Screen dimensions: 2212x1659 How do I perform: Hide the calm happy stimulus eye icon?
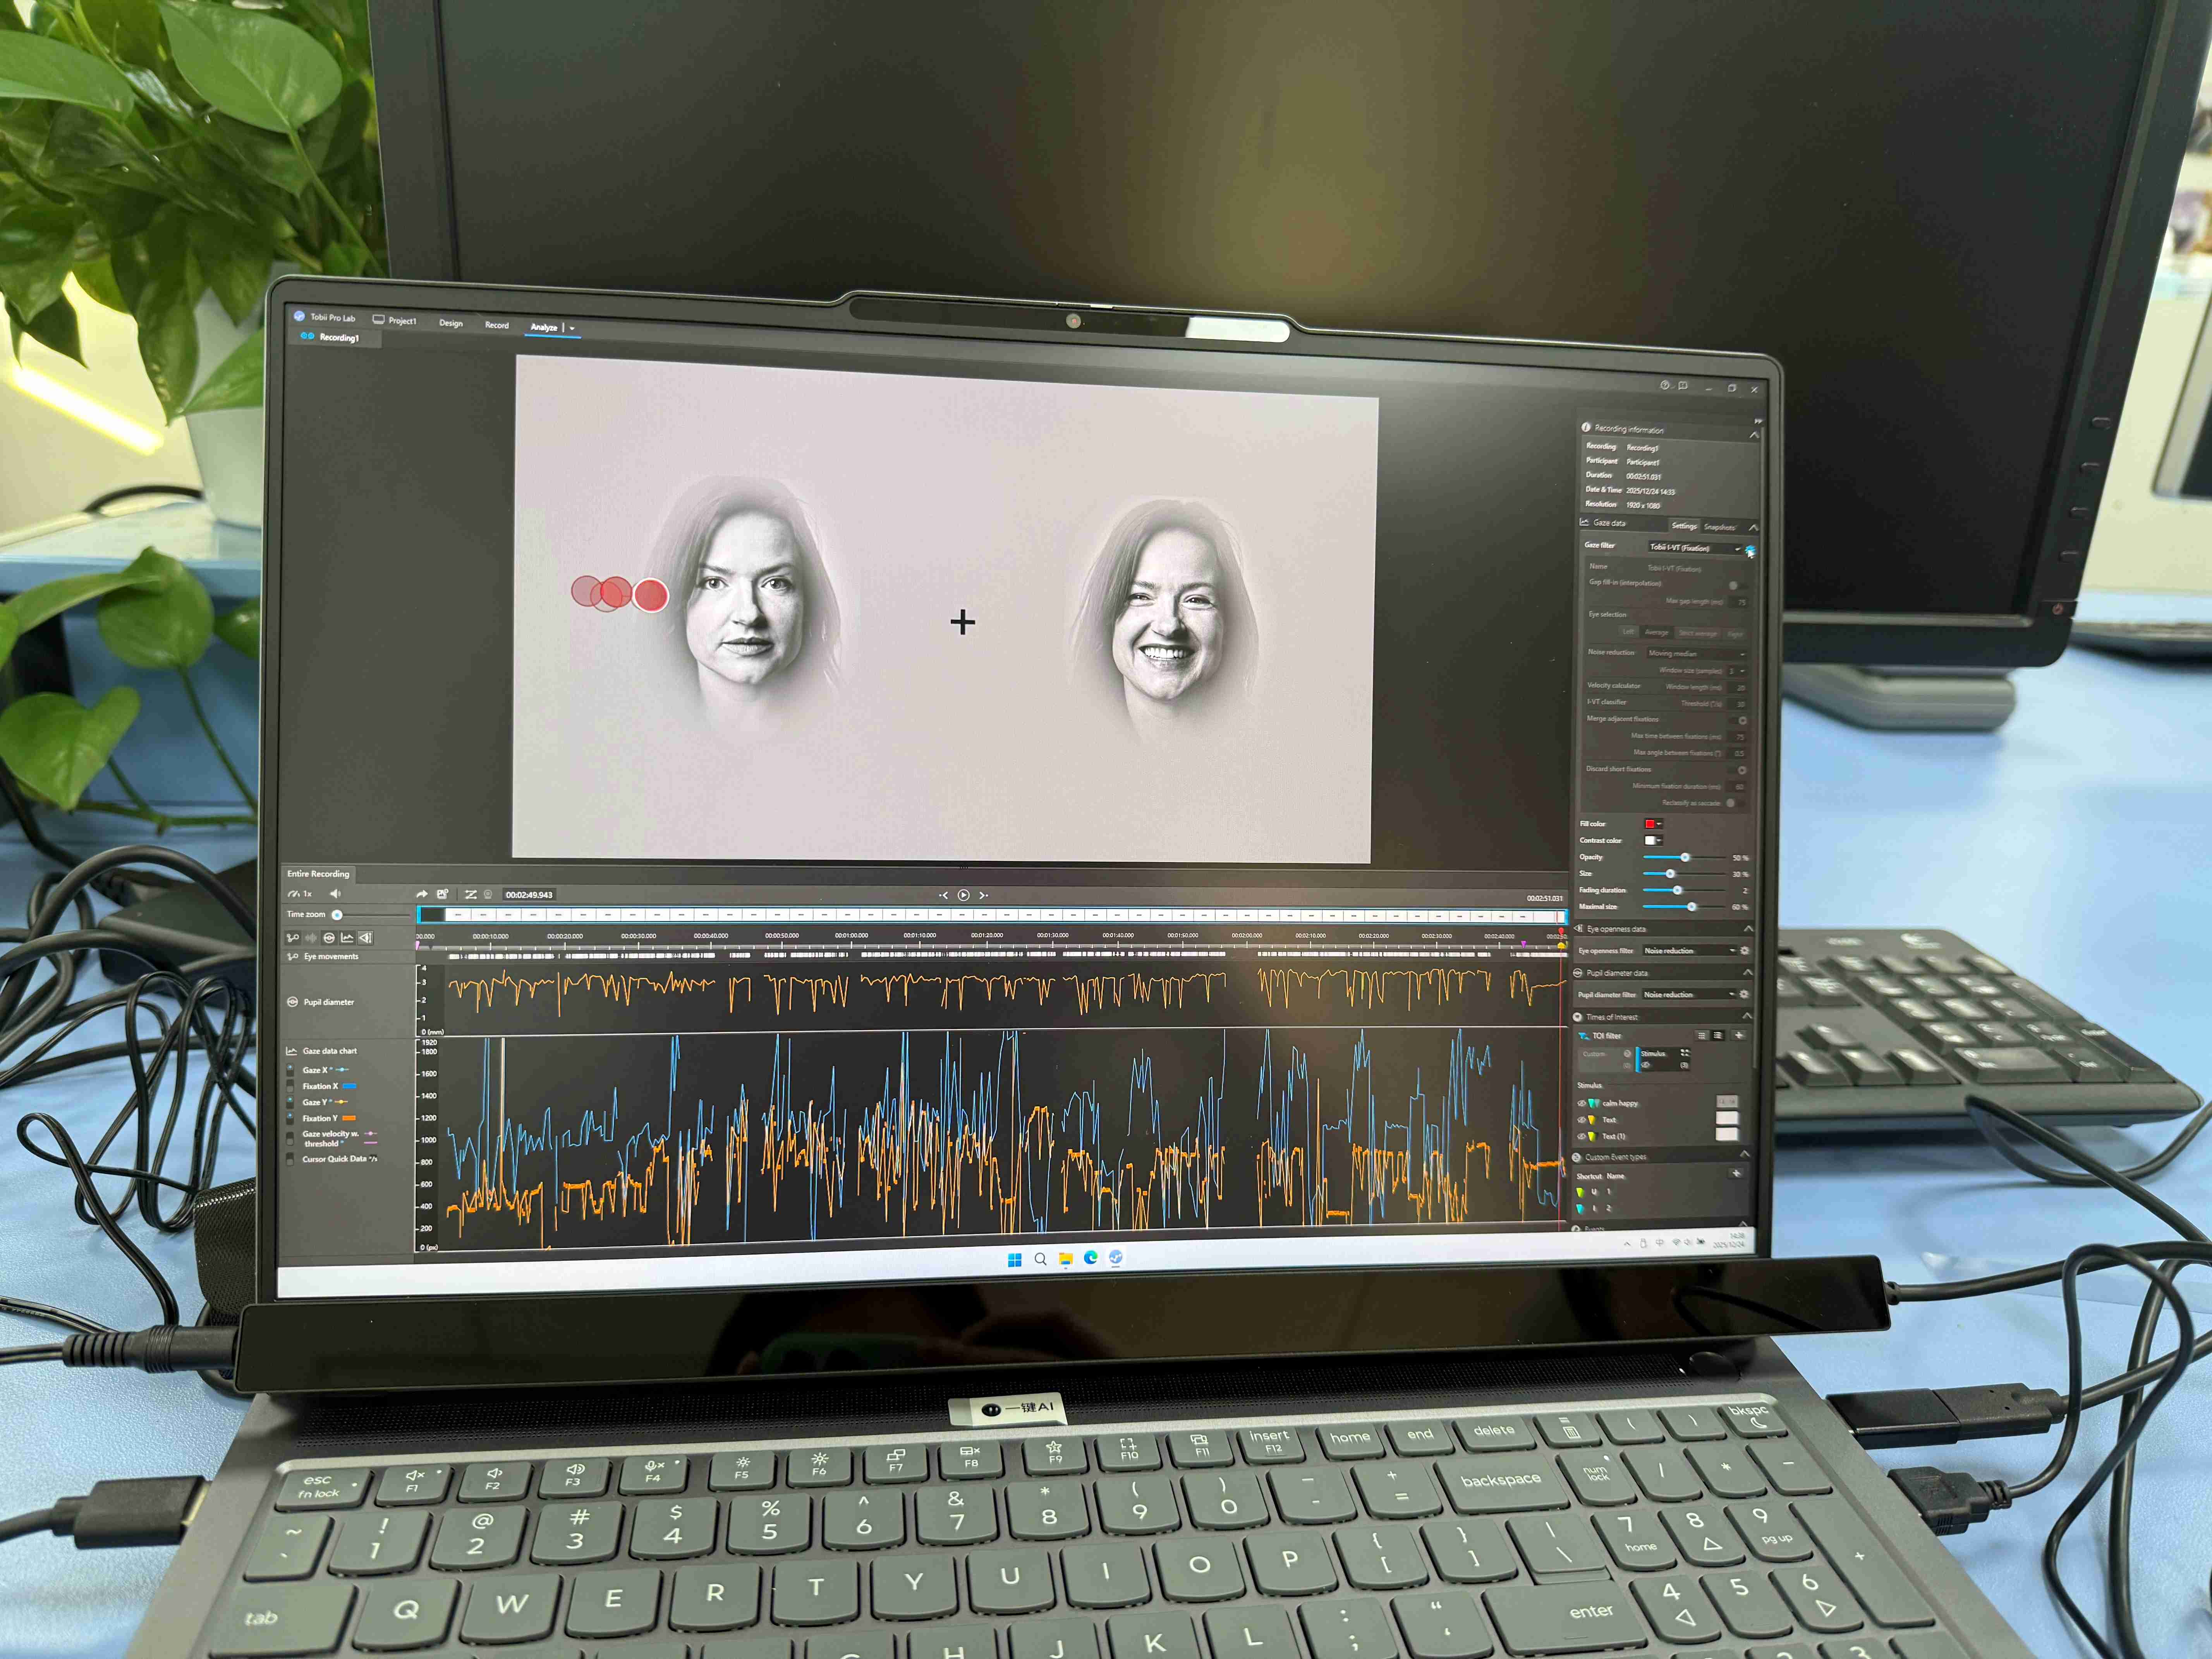(x=1581, y=1103)
